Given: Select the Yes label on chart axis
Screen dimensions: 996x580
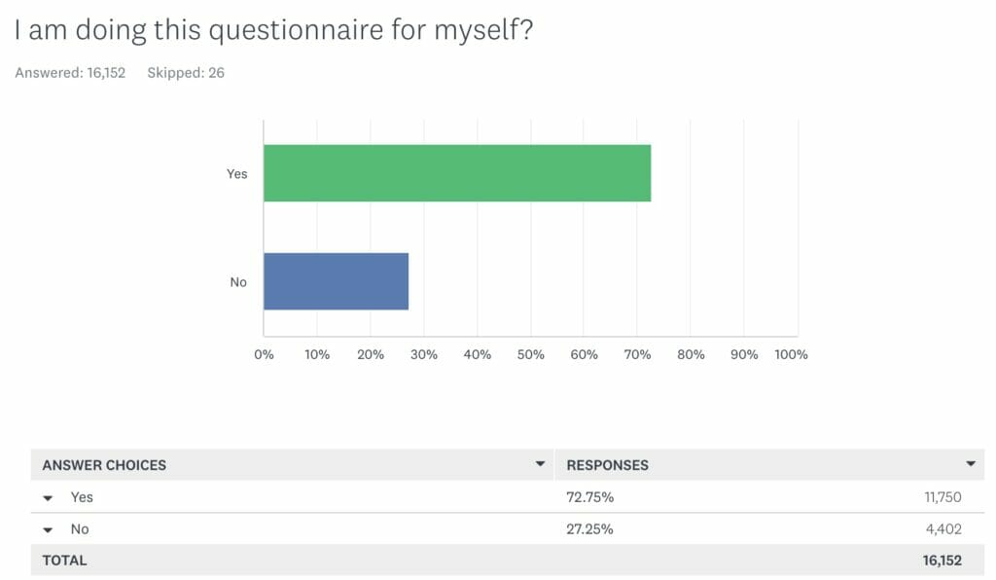Looking at the screenshot, I should [x=237, y=174].
